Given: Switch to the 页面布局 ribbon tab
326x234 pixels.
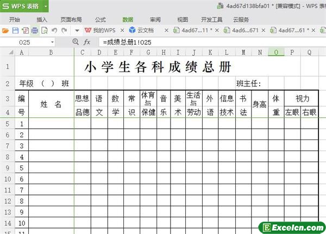Looking at the screenshot, I should click(x=71, y=19).
